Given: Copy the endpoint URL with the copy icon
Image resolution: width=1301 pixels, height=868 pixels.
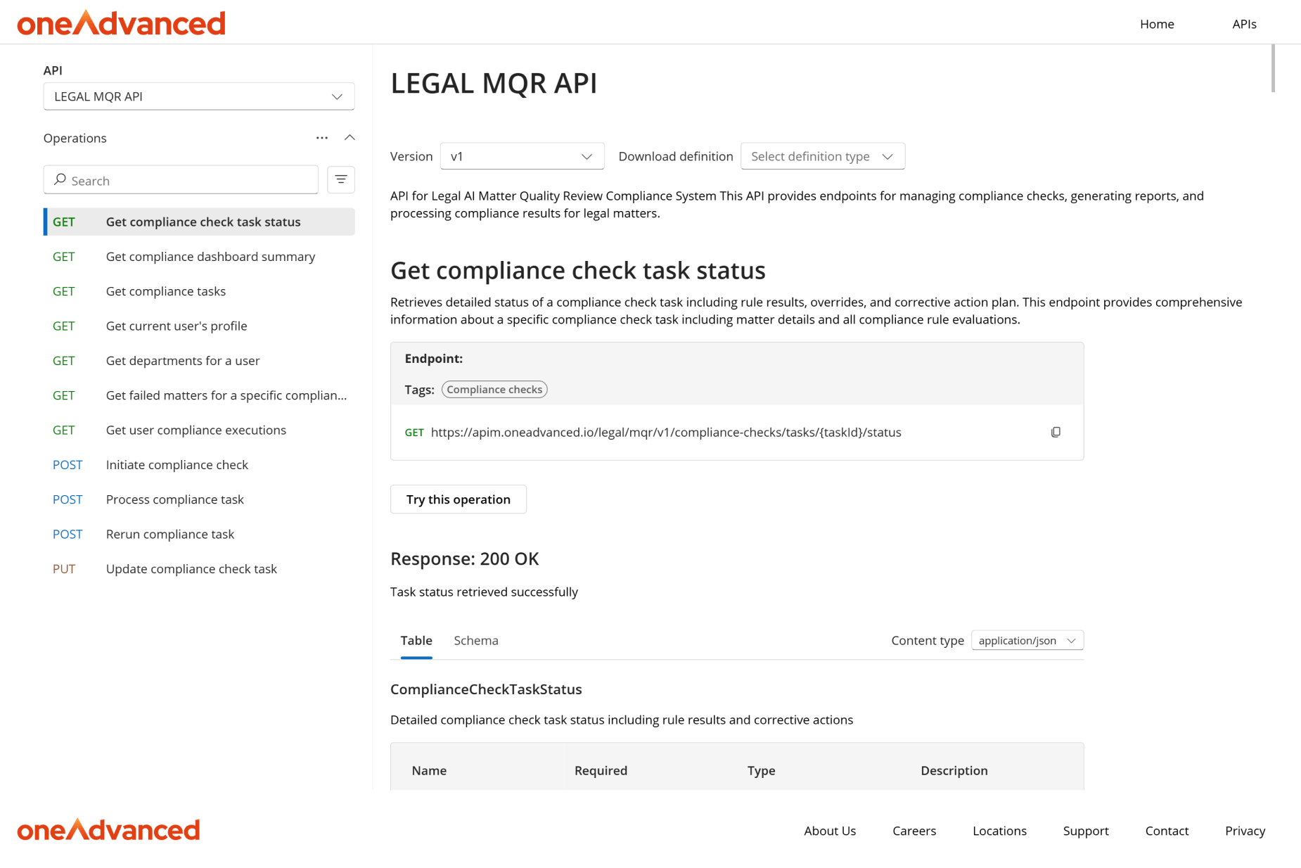Looking at the screenshot, I should point(1056,432).
